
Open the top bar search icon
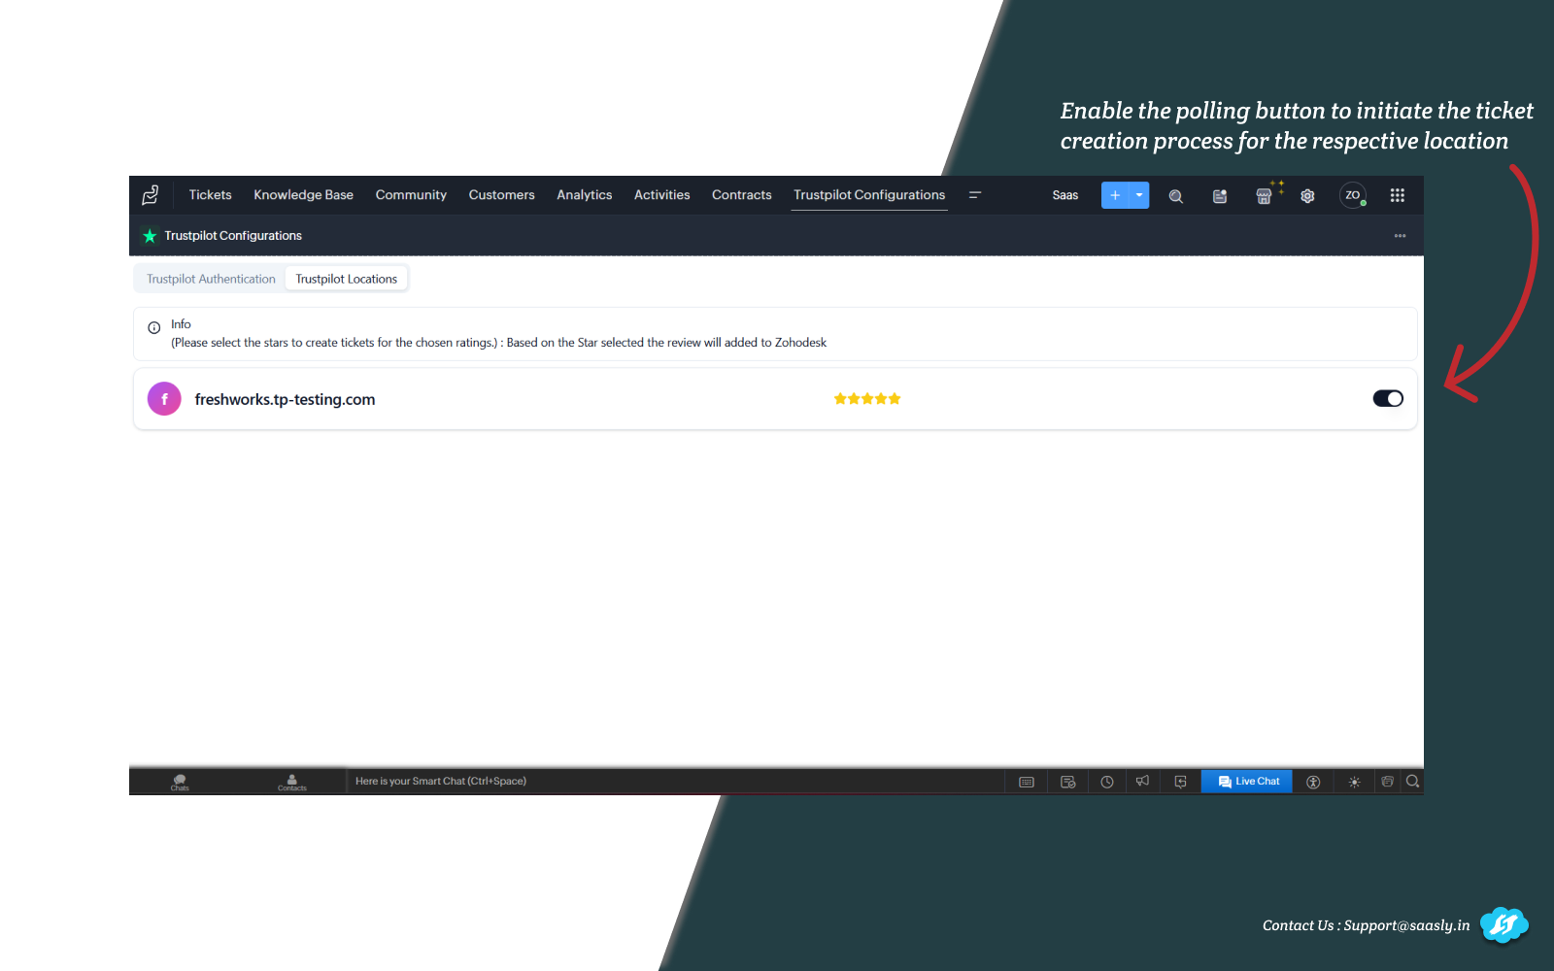1175,196
